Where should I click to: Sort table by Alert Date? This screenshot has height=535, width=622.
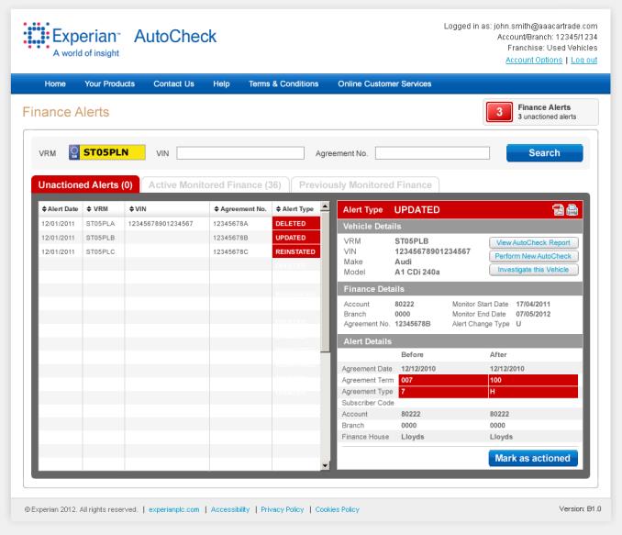tap(60, 208)
